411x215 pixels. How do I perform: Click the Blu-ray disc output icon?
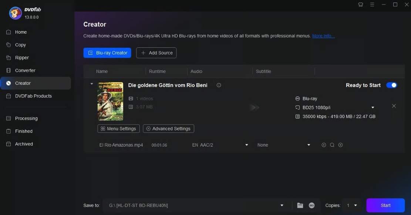(297, 98)
